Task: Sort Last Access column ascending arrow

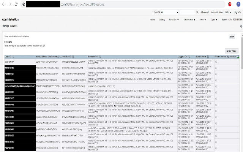Action: (208, 57)
